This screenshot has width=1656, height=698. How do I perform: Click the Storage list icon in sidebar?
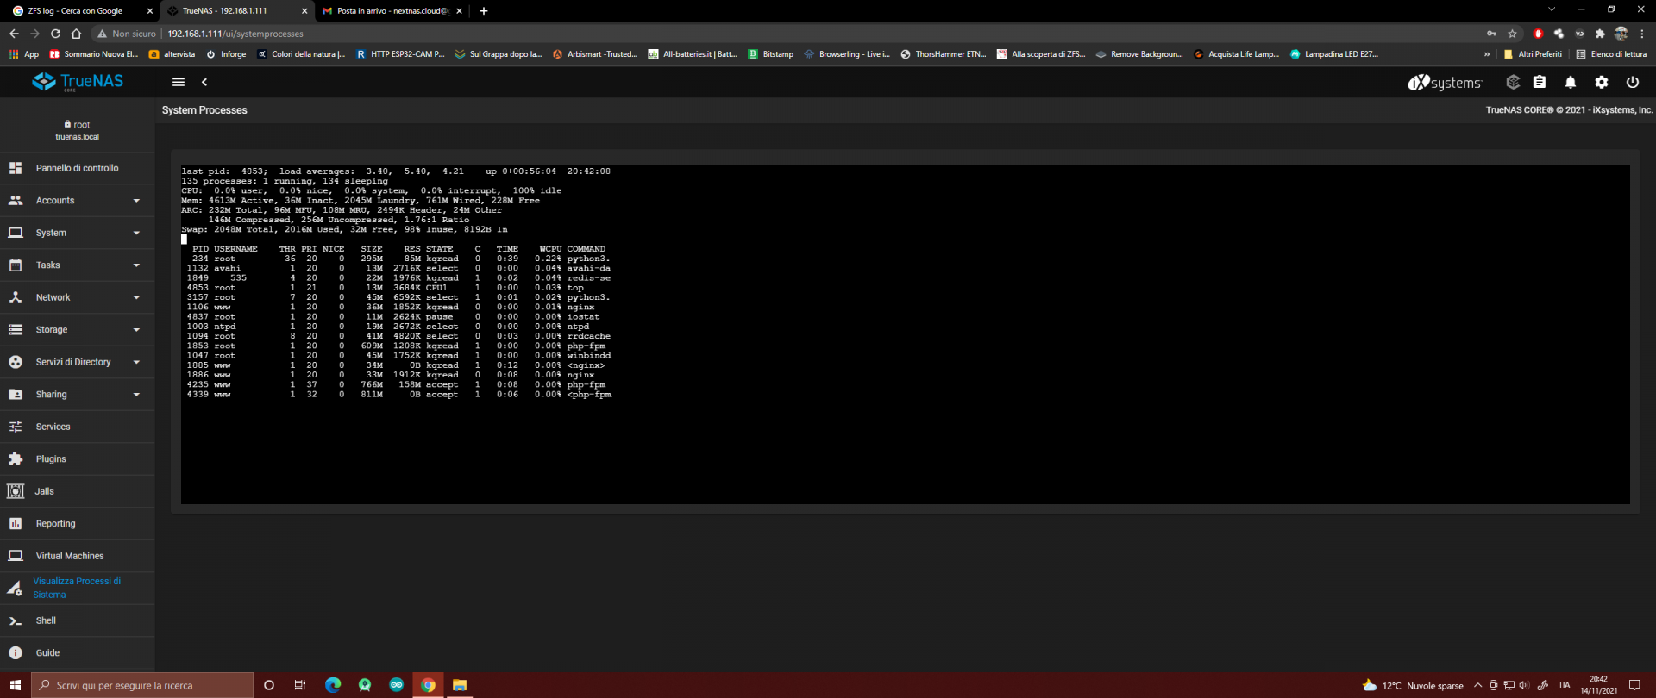16,329
